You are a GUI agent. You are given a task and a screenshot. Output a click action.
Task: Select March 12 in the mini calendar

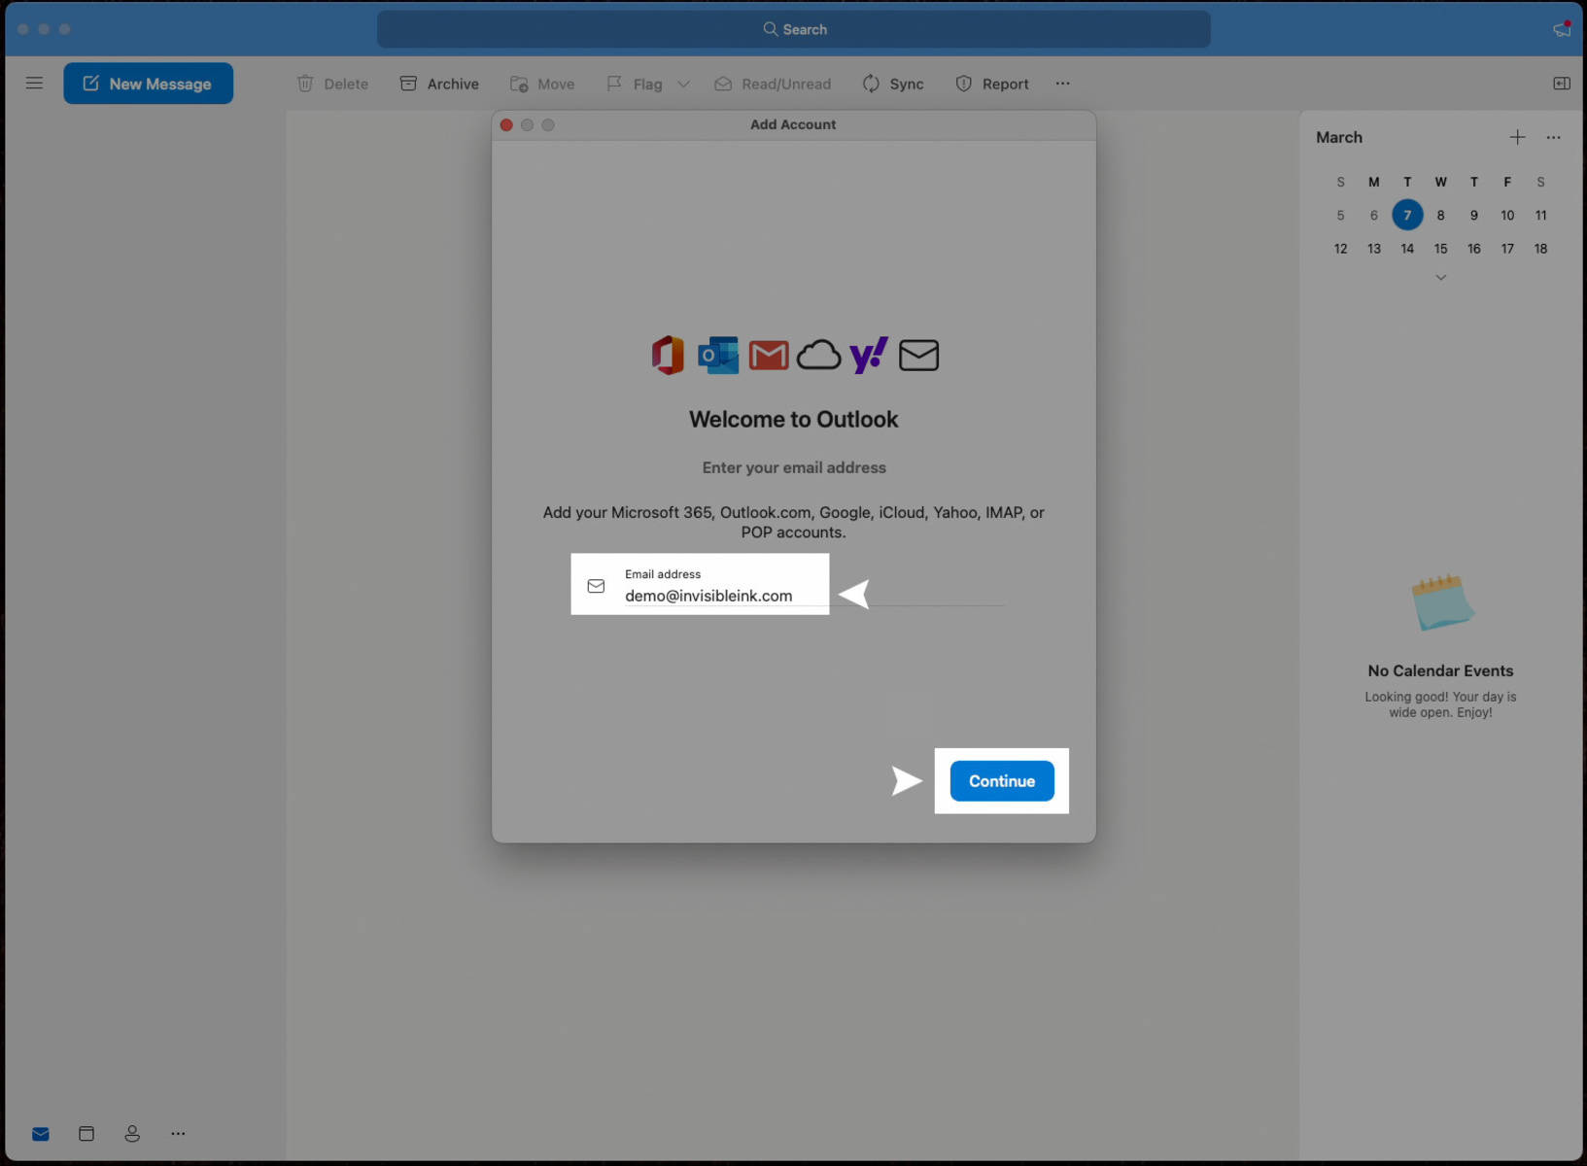pos(1340,249)
